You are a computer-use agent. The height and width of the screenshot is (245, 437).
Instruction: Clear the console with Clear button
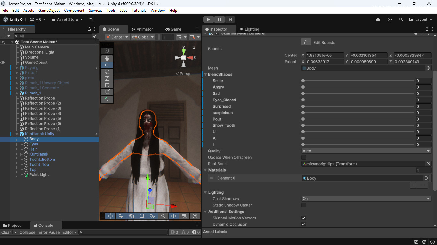pyautogui.click(x=6, y=232)
